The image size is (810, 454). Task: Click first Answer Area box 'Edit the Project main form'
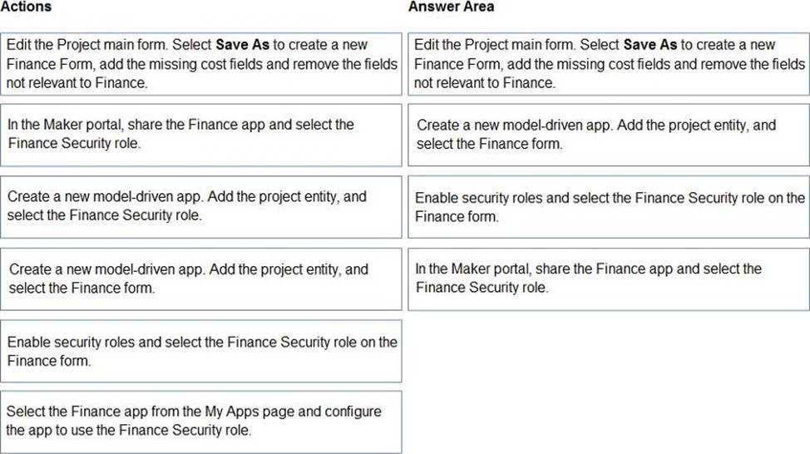608,64
